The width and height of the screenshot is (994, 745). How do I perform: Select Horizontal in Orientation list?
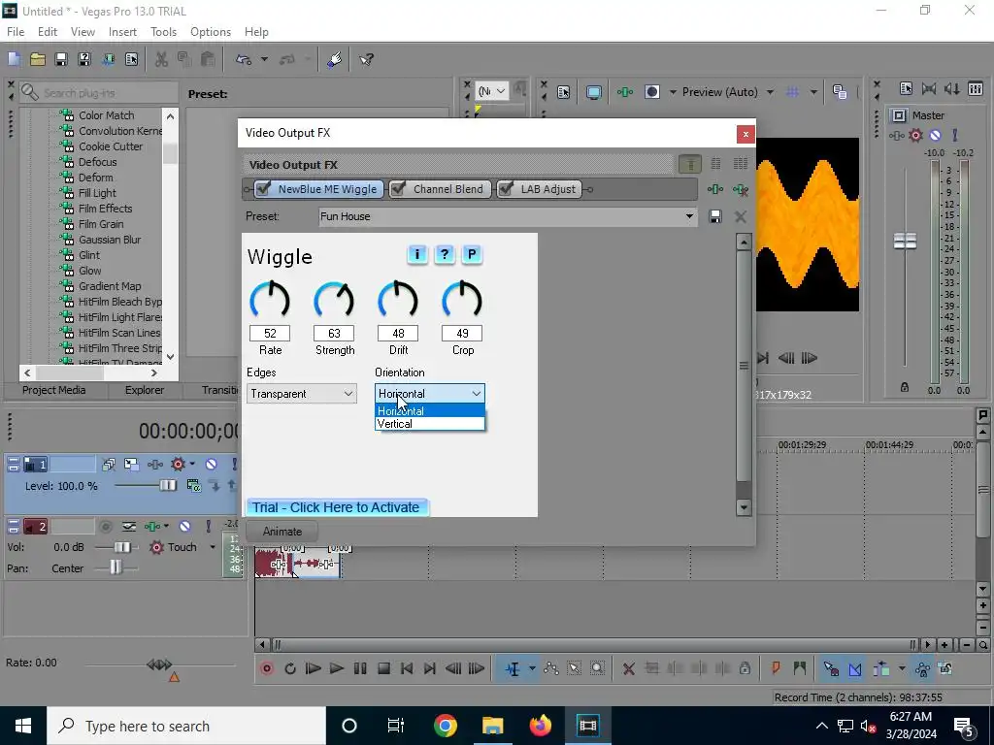430,411
